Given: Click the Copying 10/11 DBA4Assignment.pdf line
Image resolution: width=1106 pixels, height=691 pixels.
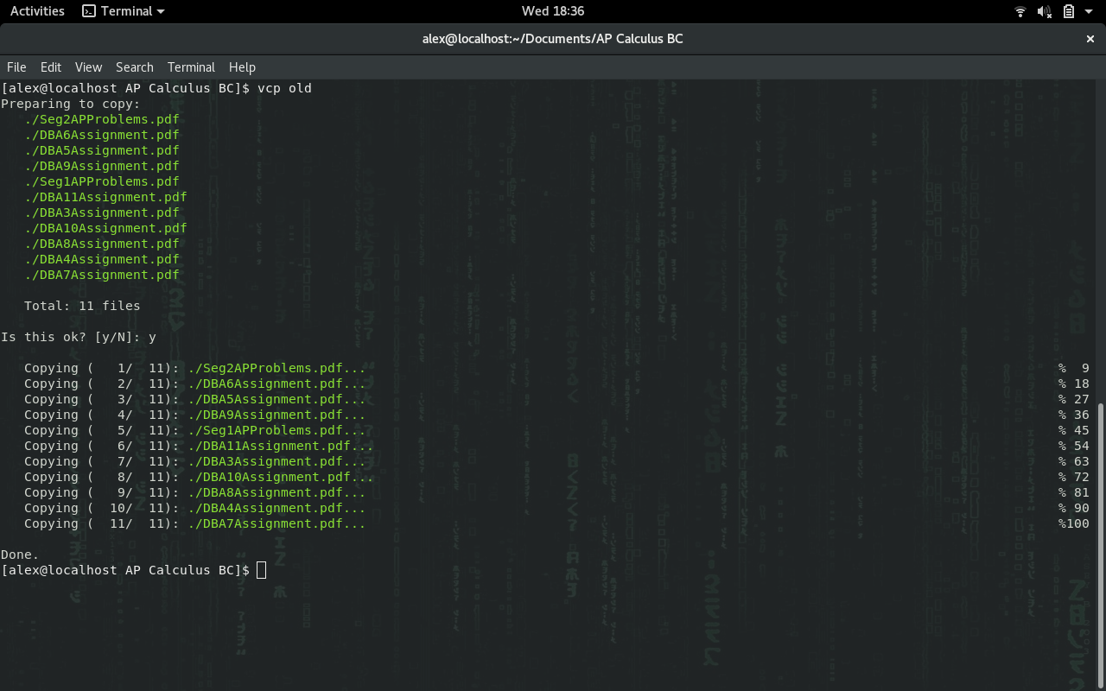Looking at the screenshot, I should [x=195, y=508].
